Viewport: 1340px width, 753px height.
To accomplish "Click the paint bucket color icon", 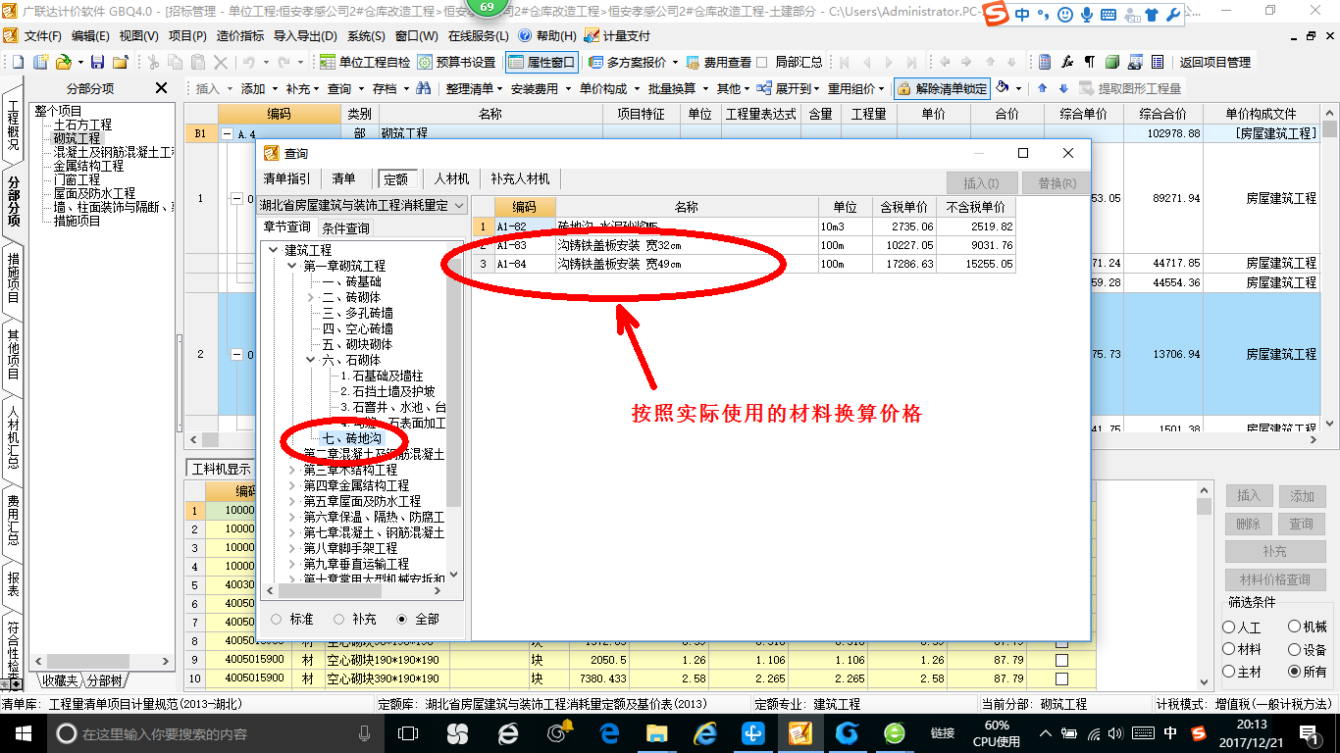I will coord(1003,88).
